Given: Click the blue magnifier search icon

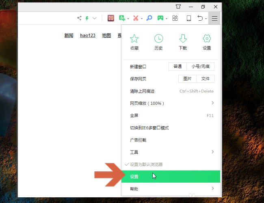Looking at the screenshot, I should (149, 18).
